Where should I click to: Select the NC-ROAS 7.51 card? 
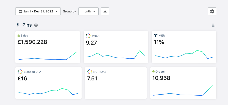tap(116, 83)
